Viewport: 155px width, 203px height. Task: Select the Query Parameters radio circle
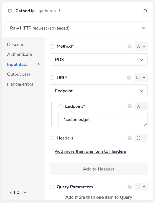[52, 187]
